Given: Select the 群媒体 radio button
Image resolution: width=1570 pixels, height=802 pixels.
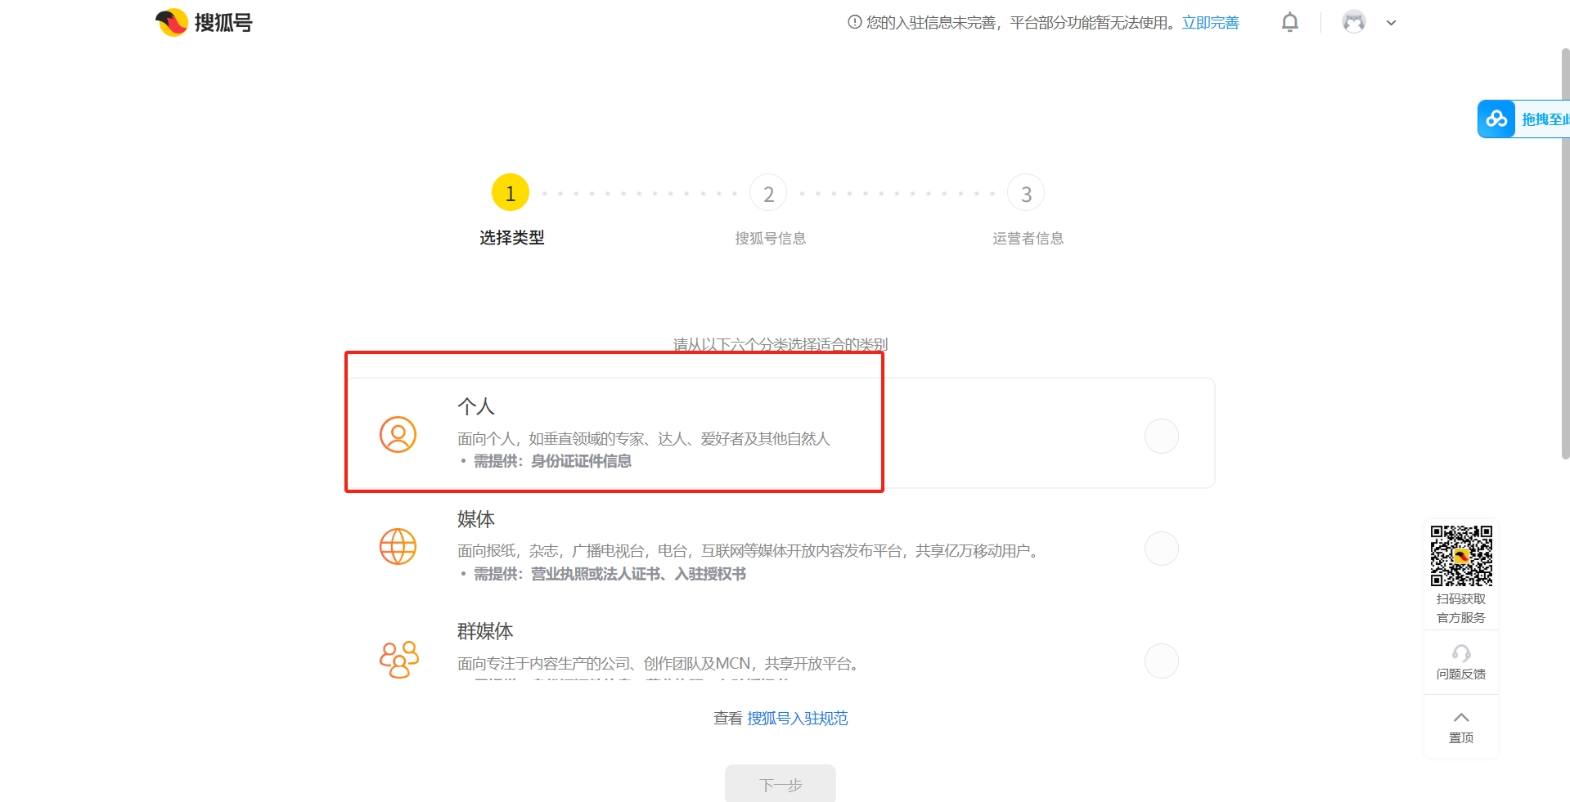Looking at the screenshot, I should (x=1161, y=661).
